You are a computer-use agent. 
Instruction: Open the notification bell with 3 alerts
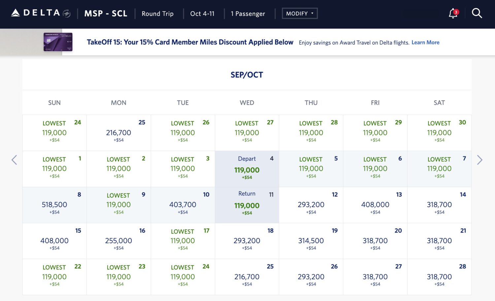(453, 13)
